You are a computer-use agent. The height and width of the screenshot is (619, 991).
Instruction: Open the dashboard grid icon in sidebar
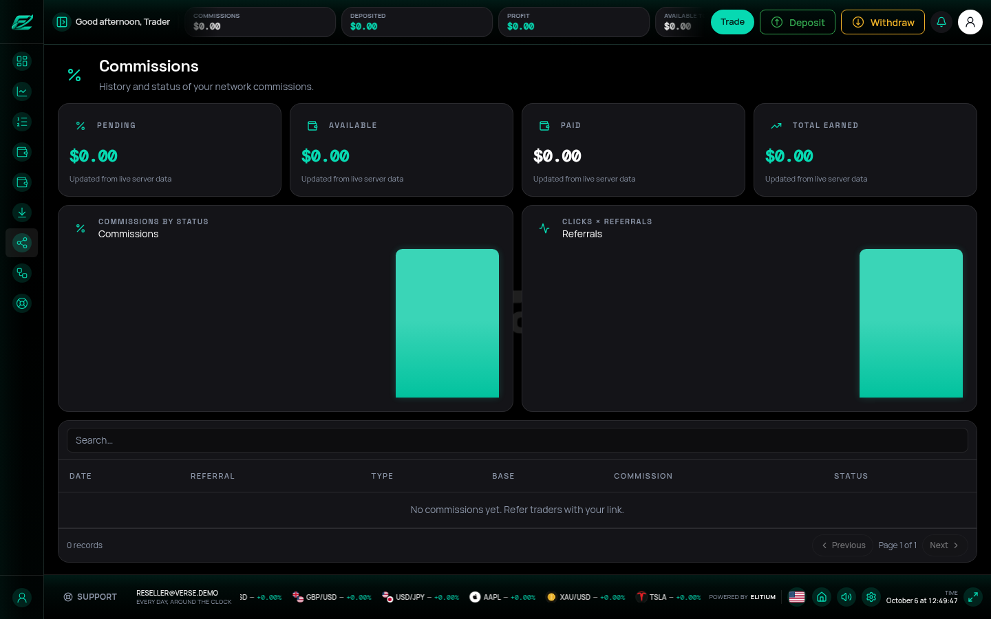click(22, 61)
